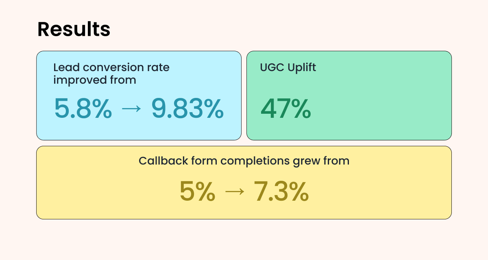Click the Results heading
Viewport: 488px width, 260px height.
click(74, 30)
